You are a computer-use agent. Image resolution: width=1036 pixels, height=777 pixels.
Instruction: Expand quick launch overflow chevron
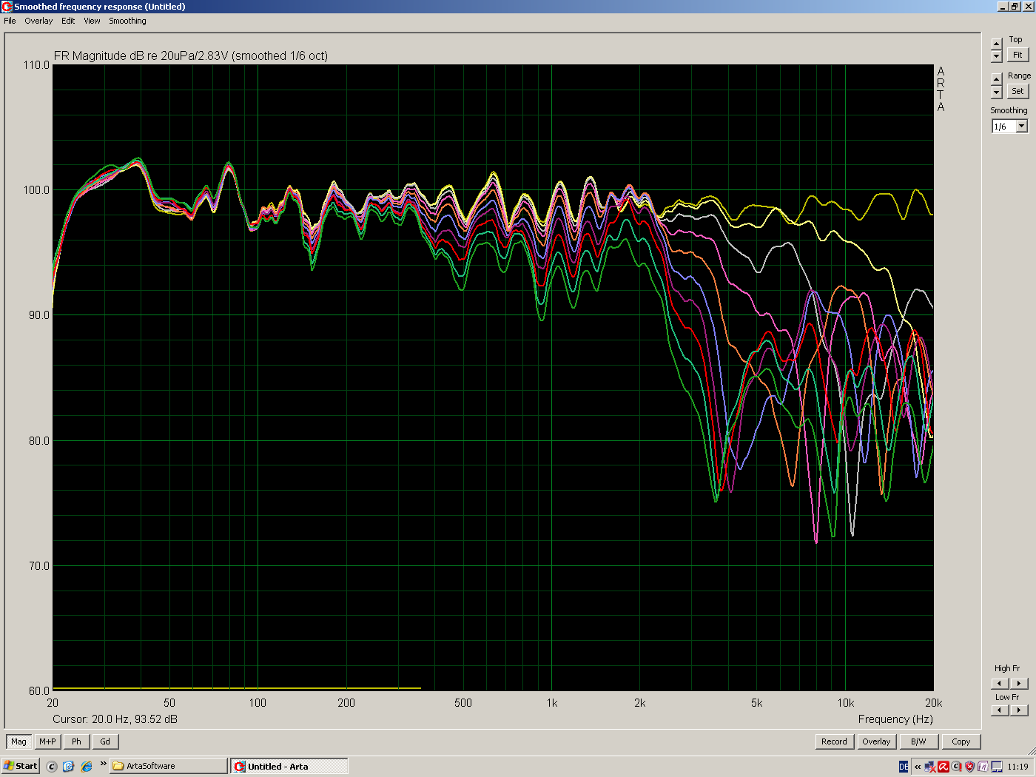tap(103, 764)
